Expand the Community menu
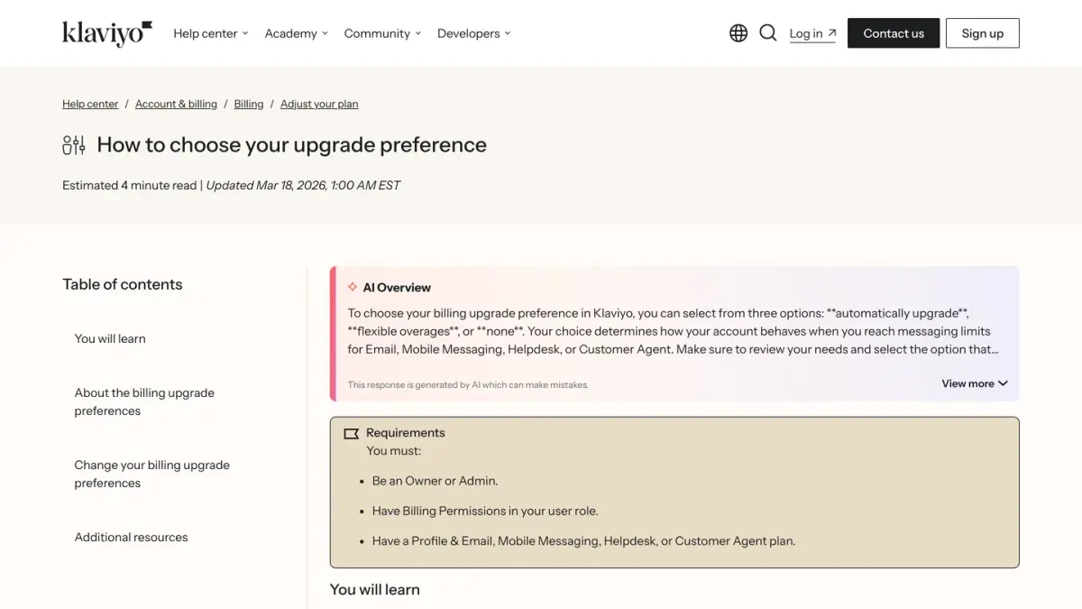Screen dimensions: 1082x609 coord(383,33)
